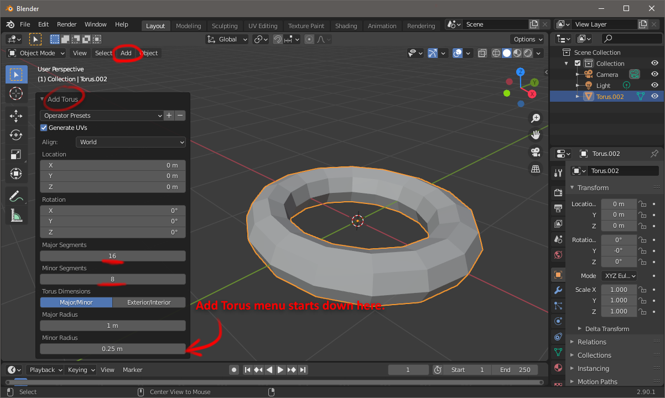Screen dimensions: 665x398
Task: Switch to UV Editing workspace tab
Action: coord(263,26)
